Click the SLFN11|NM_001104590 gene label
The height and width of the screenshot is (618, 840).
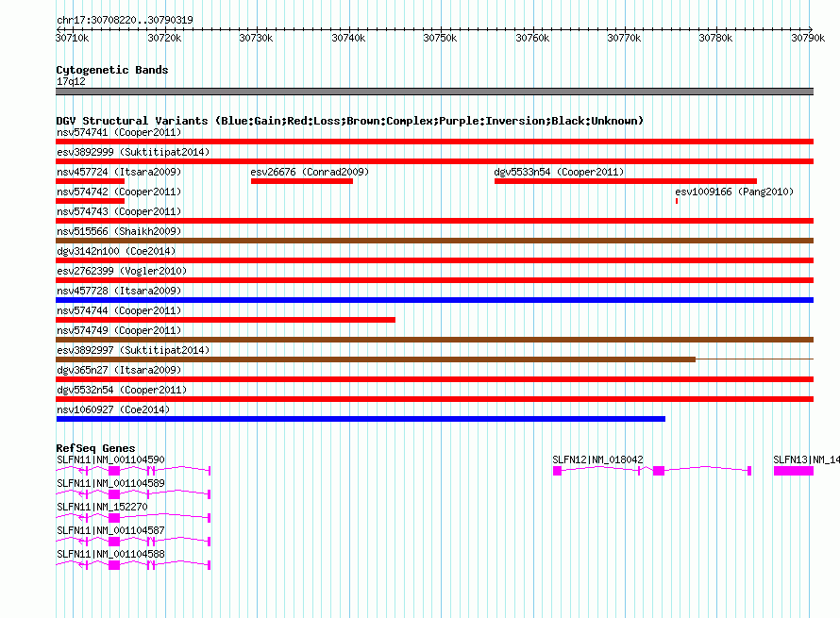pos(110,459)
